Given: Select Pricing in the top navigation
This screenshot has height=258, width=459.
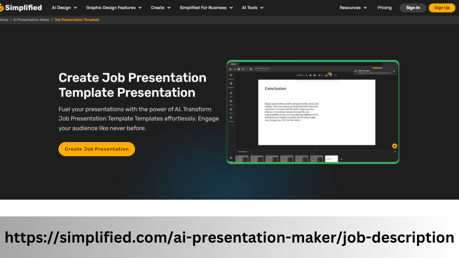Looking at the screenshot, I should tap(384, 8).
